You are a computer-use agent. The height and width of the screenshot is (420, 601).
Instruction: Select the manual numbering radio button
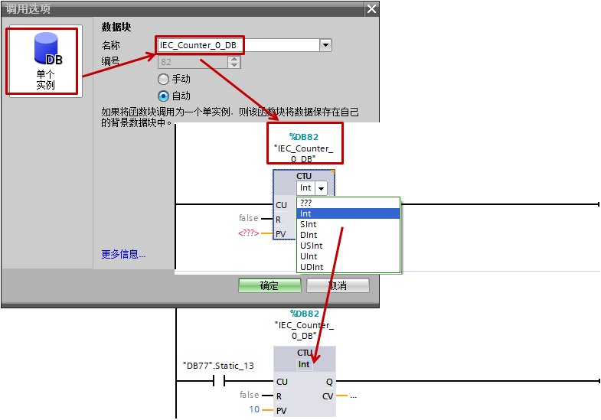click(163, 80)
